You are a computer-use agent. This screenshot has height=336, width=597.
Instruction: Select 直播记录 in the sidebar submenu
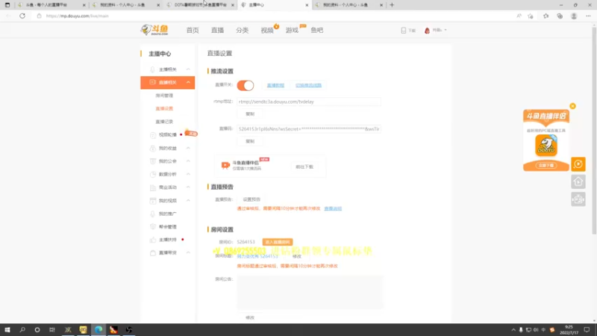pos(164,122)
